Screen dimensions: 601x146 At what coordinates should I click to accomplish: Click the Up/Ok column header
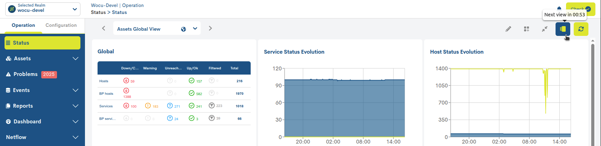tap(192, 68)
